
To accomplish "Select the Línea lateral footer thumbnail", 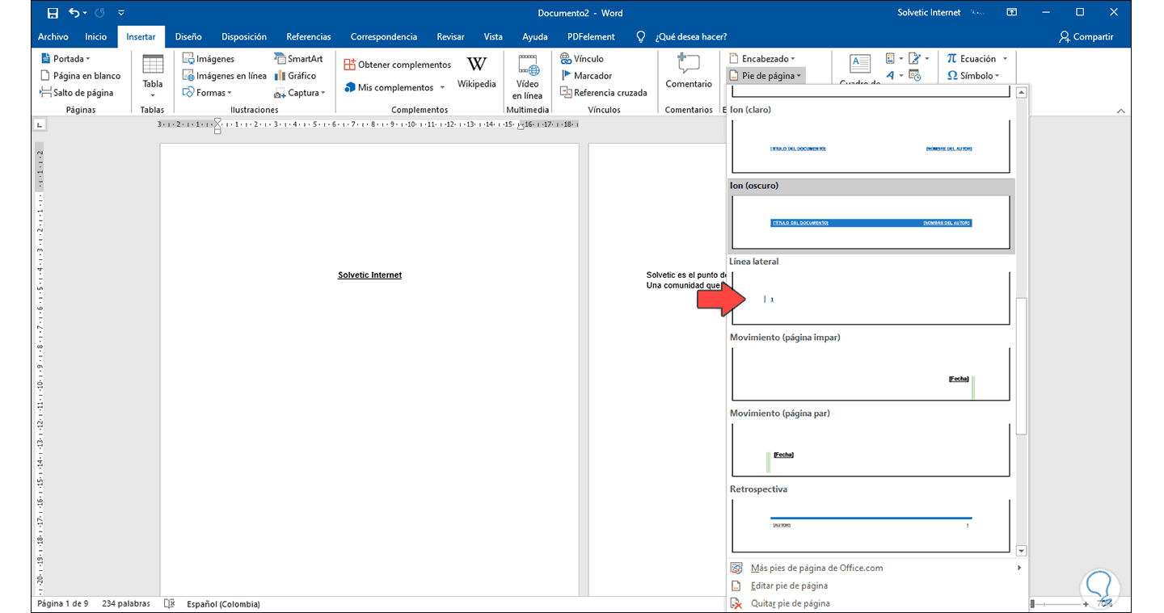I will coord(871,298).
